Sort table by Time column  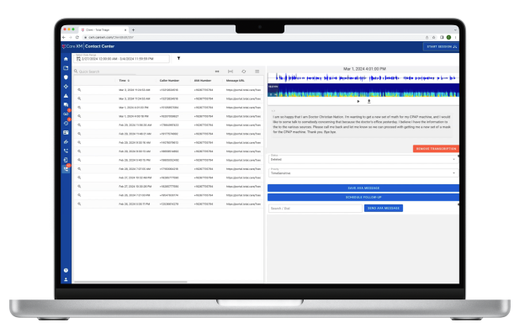(x=124, y=80)
